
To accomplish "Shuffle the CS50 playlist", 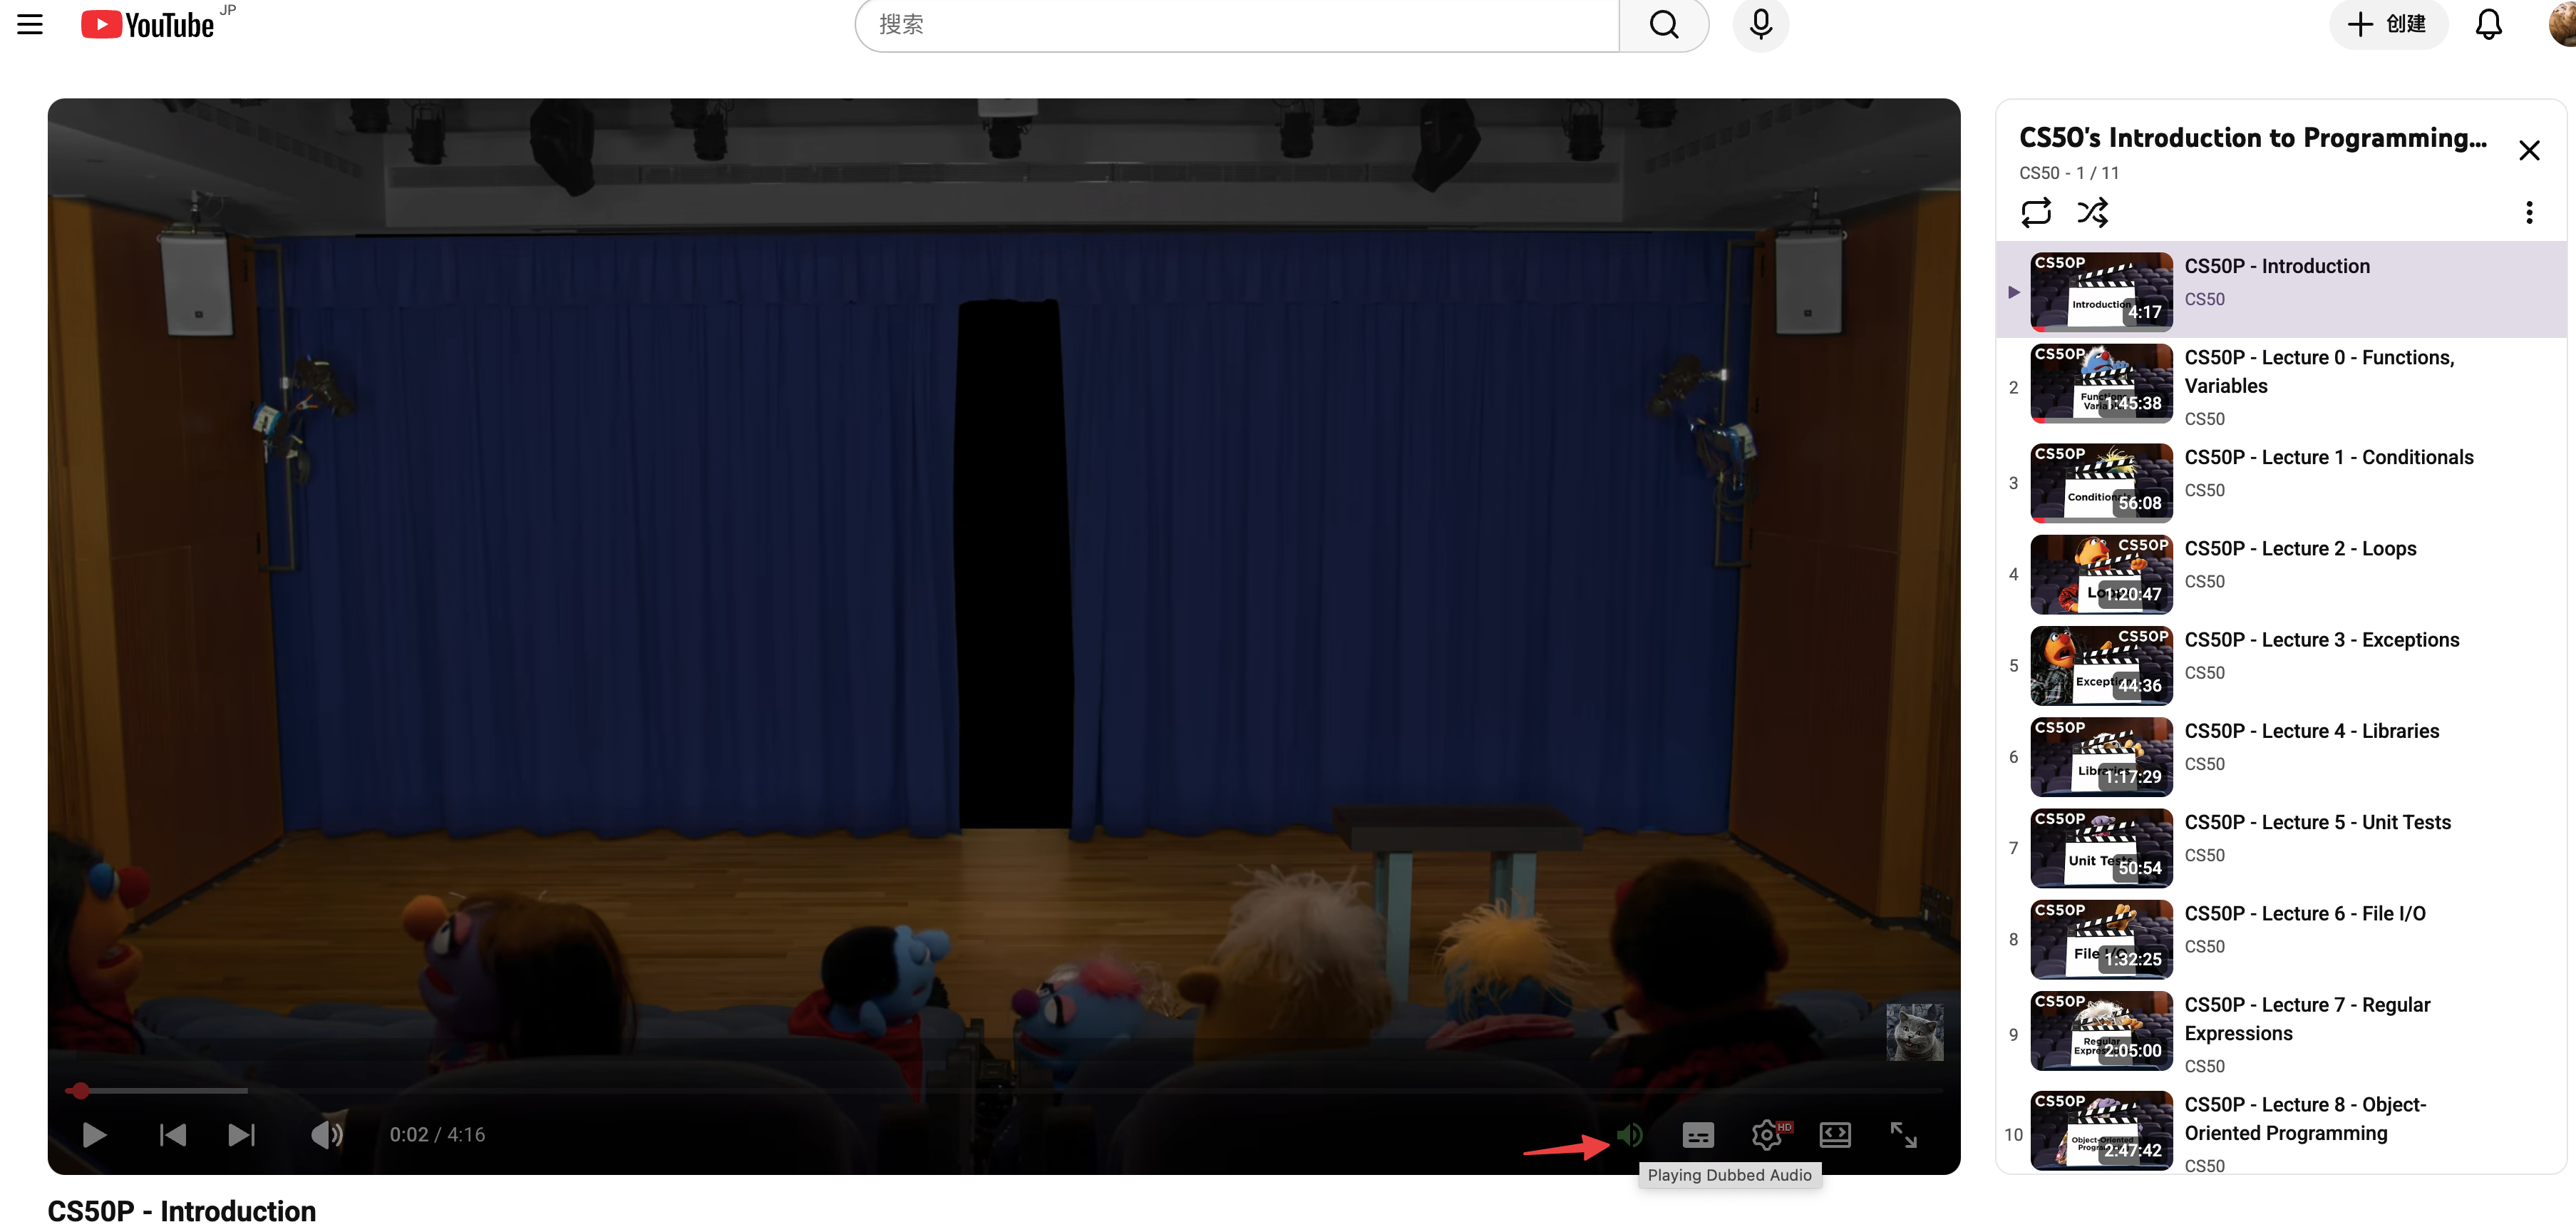I will point(2092,212).
